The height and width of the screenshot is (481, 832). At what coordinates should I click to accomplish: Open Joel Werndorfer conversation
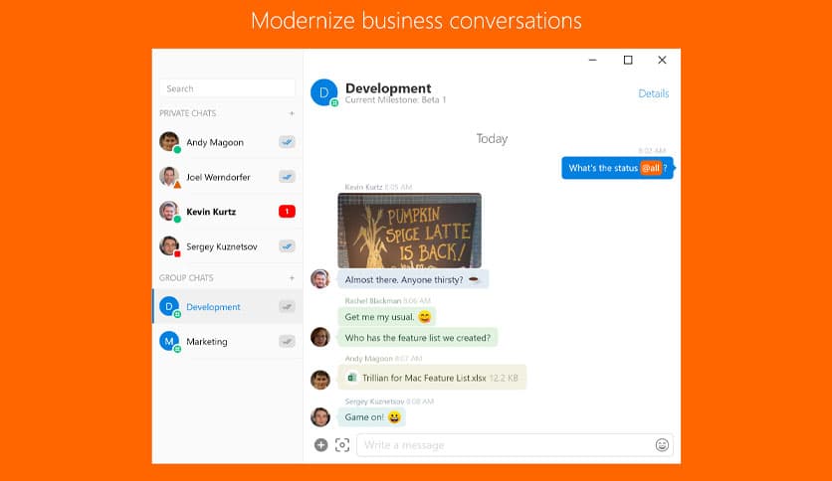click(218, 177)
